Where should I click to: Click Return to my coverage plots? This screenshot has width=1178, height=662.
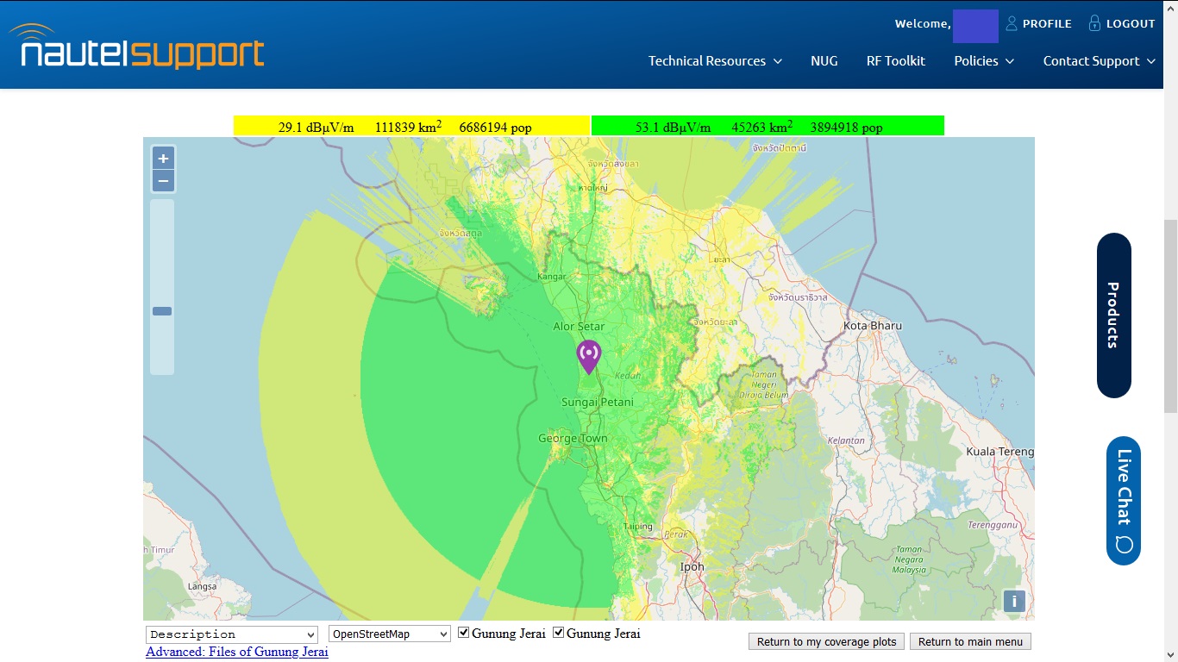pyautogui.click(x=825, y=641)
